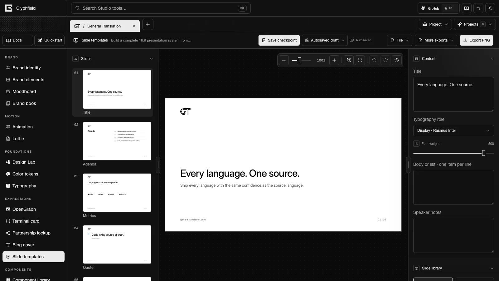Add a new tab with the plus button
This screenshot has height=281, width=499.
(148, 24)
